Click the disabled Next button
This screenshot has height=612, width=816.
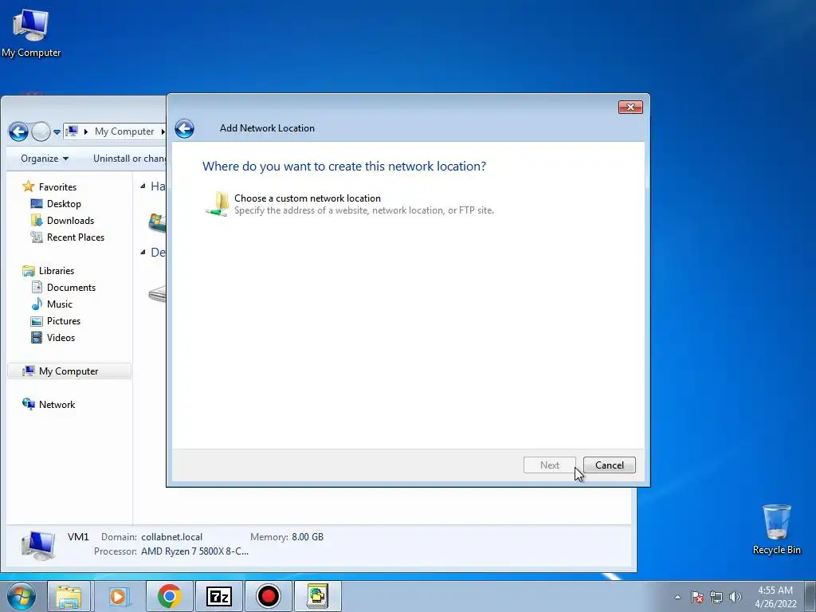[550, 465]
